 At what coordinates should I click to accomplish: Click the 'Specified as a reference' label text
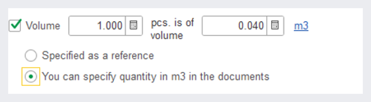coord(98,56)
